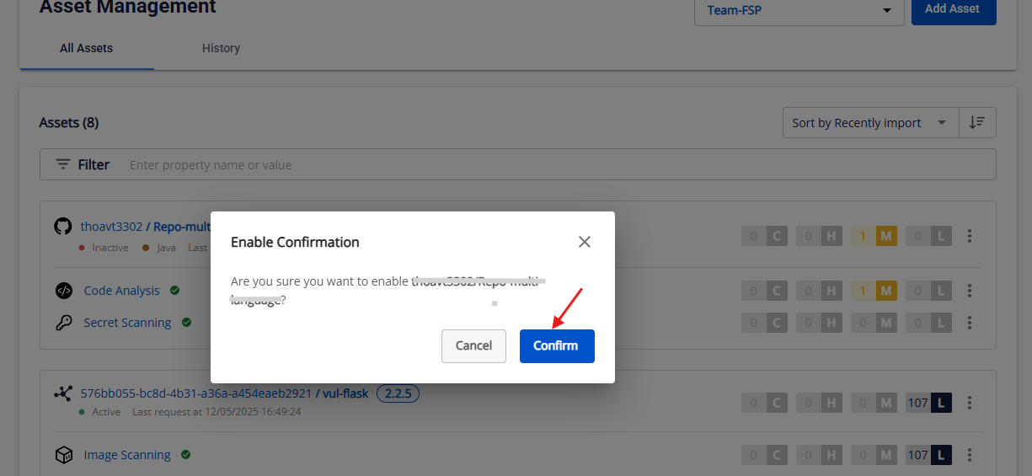Click the Enable Confirmation dialog title
Screen dimensions: 1032x476
(295, 242)
